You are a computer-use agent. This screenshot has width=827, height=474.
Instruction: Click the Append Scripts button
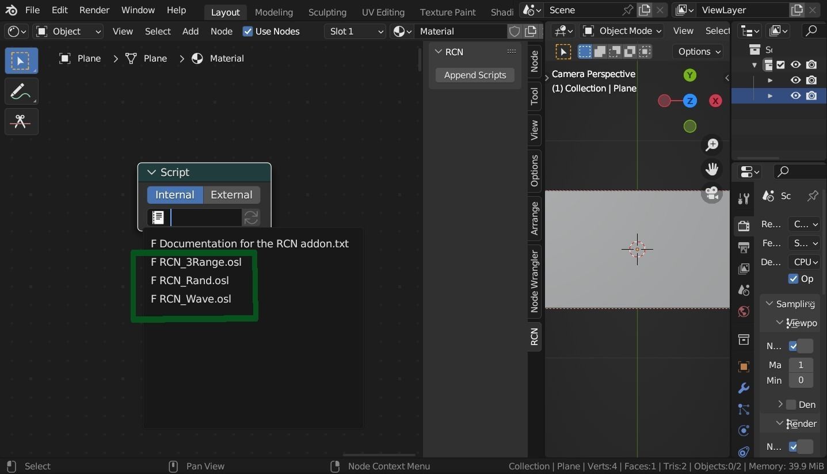475,75
